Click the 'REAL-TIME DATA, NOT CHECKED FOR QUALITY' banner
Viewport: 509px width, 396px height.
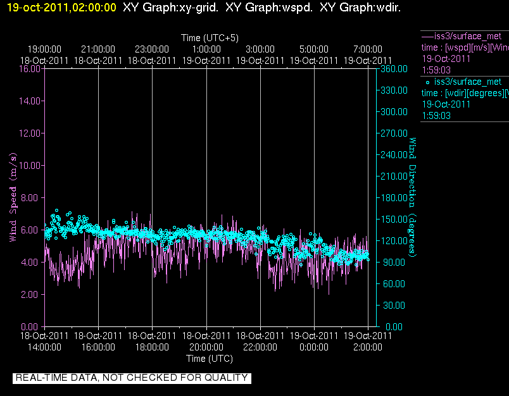[132, 378]
